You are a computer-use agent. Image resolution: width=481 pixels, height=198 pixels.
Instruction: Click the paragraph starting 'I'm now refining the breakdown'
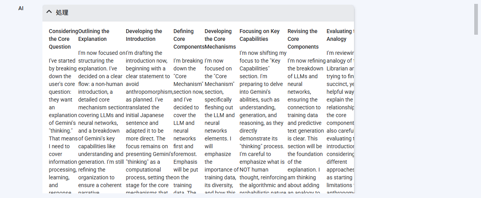click(x=306, y=125)
